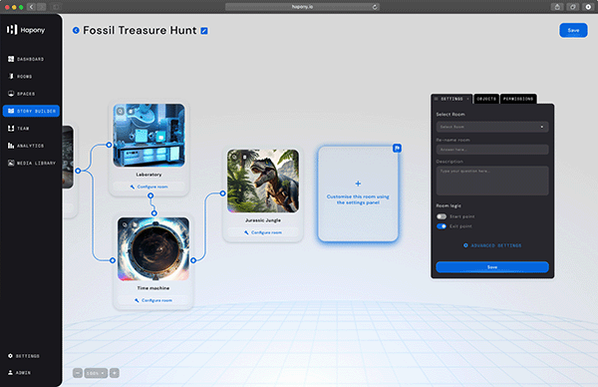Disable the Exit point toggle
The image size is (598, 387).
(x=442, y=226)
